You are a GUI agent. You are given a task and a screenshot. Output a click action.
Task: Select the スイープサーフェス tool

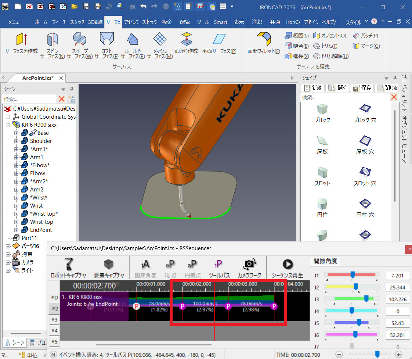click(80, 45)
